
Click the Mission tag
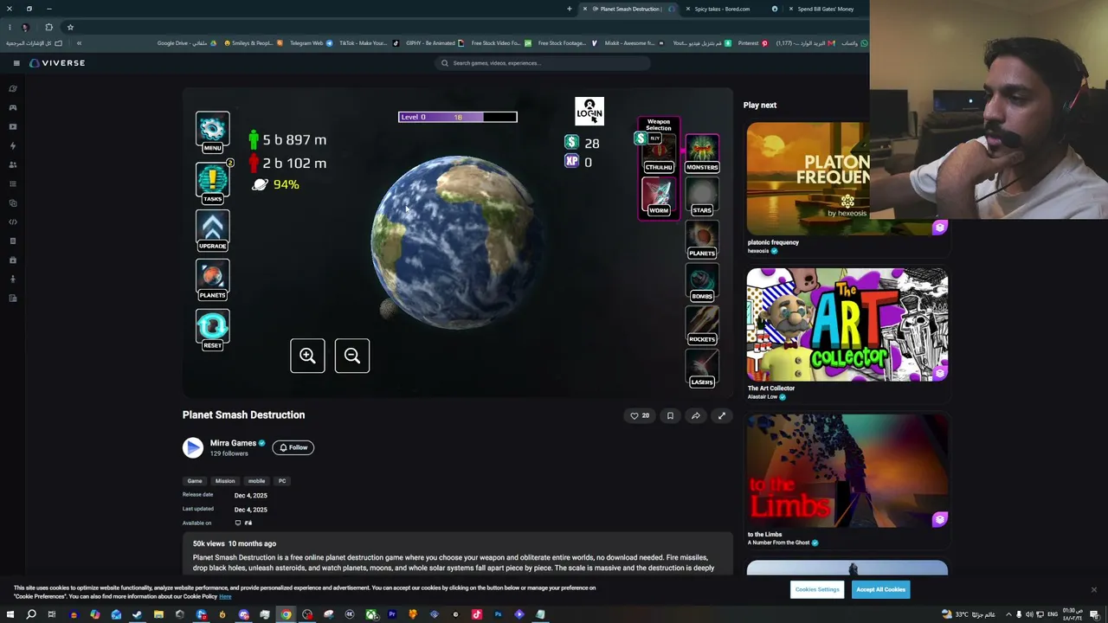pyautogui.click(x=225, y=481)
